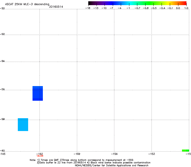
Task: Click colorbar label -0.7
Action: [x=137, y=8]
